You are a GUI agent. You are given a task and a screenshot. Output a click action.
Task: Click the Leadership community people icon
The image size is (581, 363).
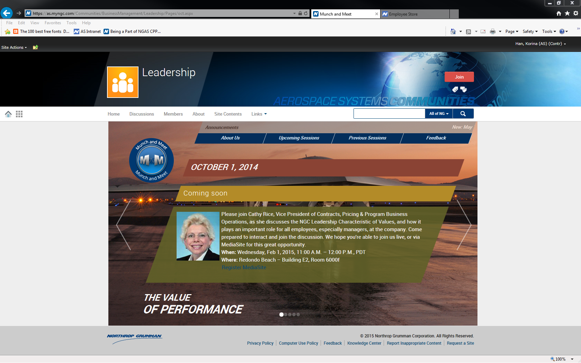(x=123, y=82)
